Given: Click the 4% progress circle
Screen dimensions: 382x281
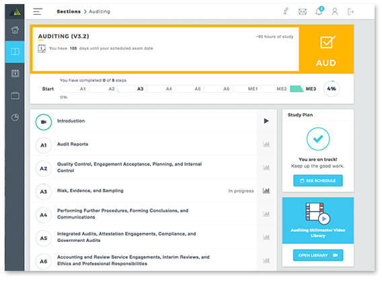Looking at the screenshot, I should click(x=332, y=89).
